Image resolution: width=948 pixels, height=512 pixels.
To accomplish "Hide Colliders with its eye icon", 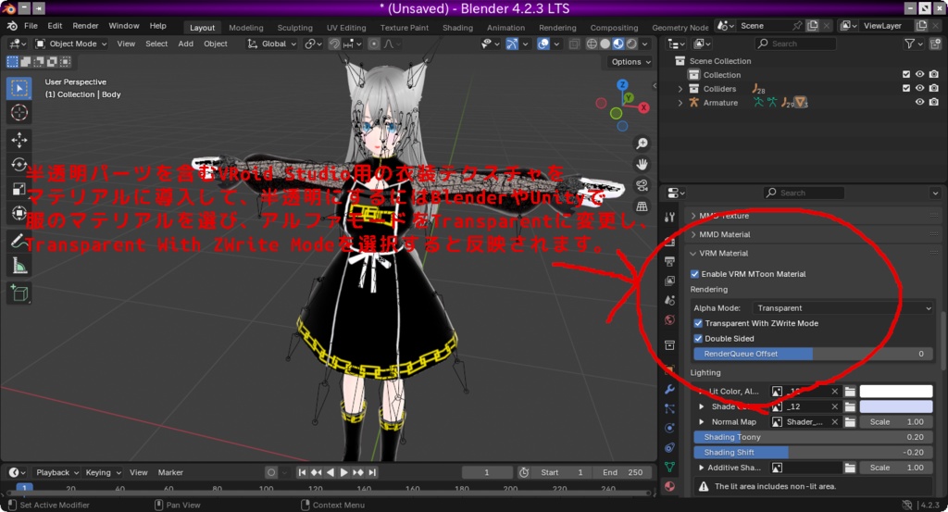I will 919,88.
